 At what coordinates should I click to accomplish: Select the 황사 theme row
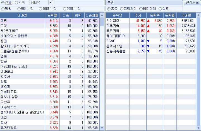(50, 123)
